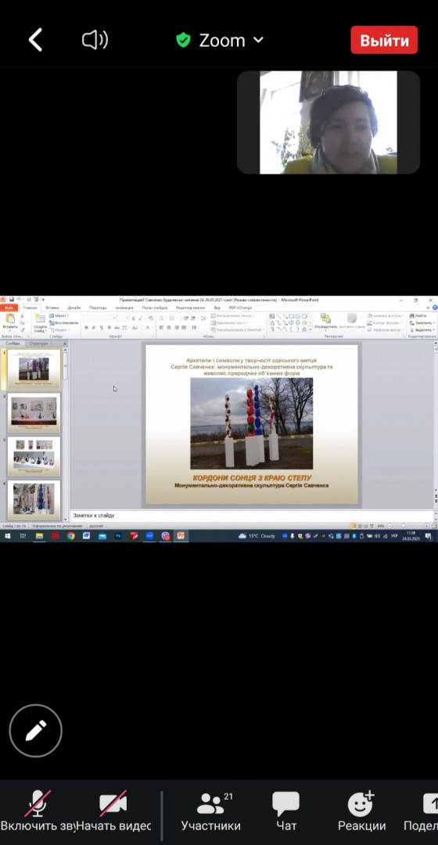This screenshot has height=845, width=438.
Task: Click the bullets list icon
Action: click(162, 318)
